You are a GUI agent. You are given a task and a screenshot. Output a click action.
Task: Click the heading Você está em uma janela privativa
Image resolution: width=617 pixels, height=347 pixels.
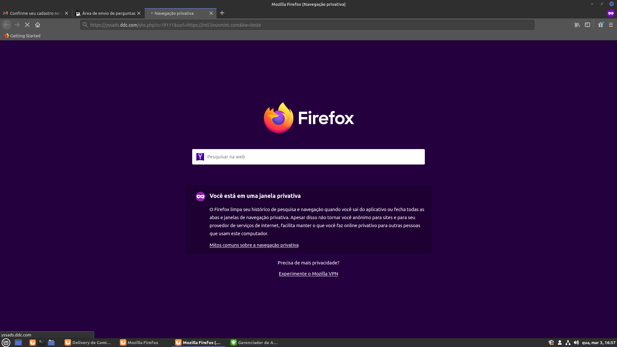(255, 196)
